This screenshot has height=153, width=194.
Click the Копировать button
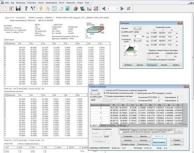click(x=128, y=136)
